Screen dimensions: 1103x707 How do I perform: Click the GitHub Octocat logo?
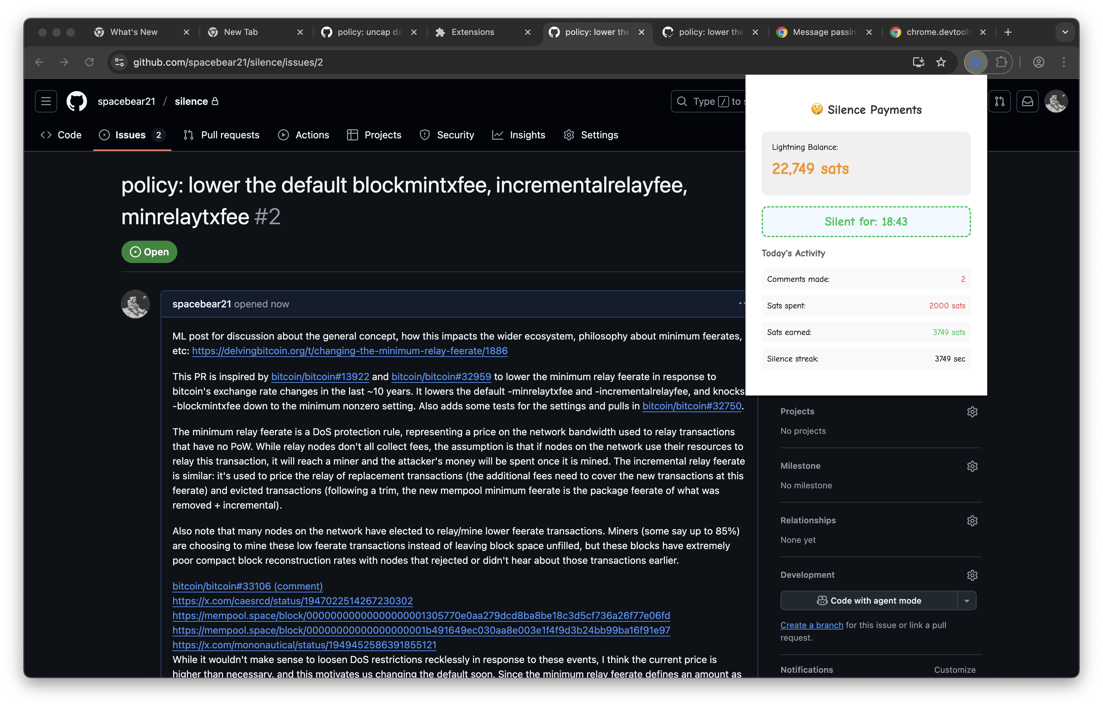pos(76,101)
